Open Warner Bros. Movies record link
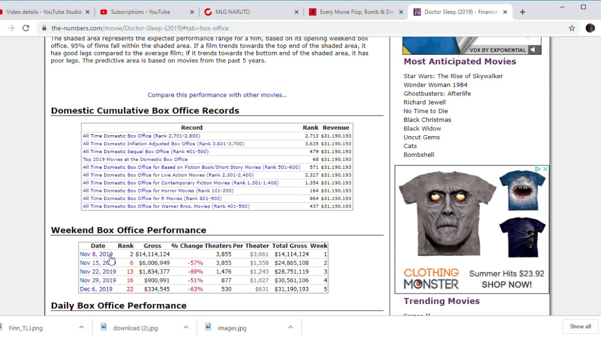Viewport: 601px width, 338px height. click(x=166, y=206)
